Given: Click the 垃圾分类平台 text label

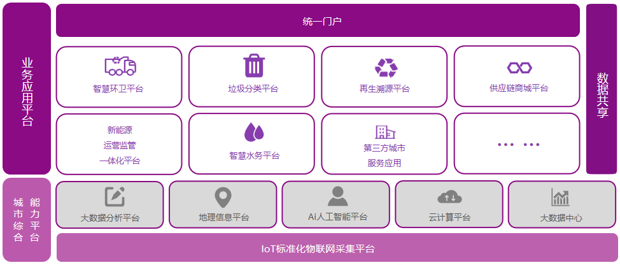Looking at the screenshot, I should tap(253, 89).
